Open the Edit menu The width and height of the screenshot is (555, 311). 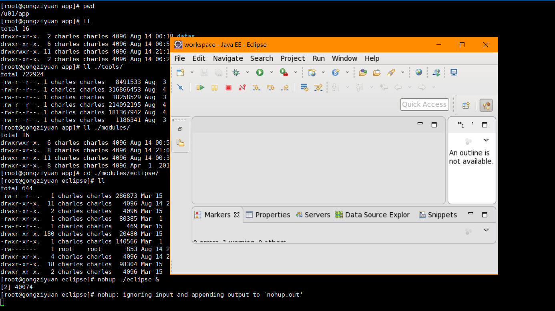pos(199,58)
